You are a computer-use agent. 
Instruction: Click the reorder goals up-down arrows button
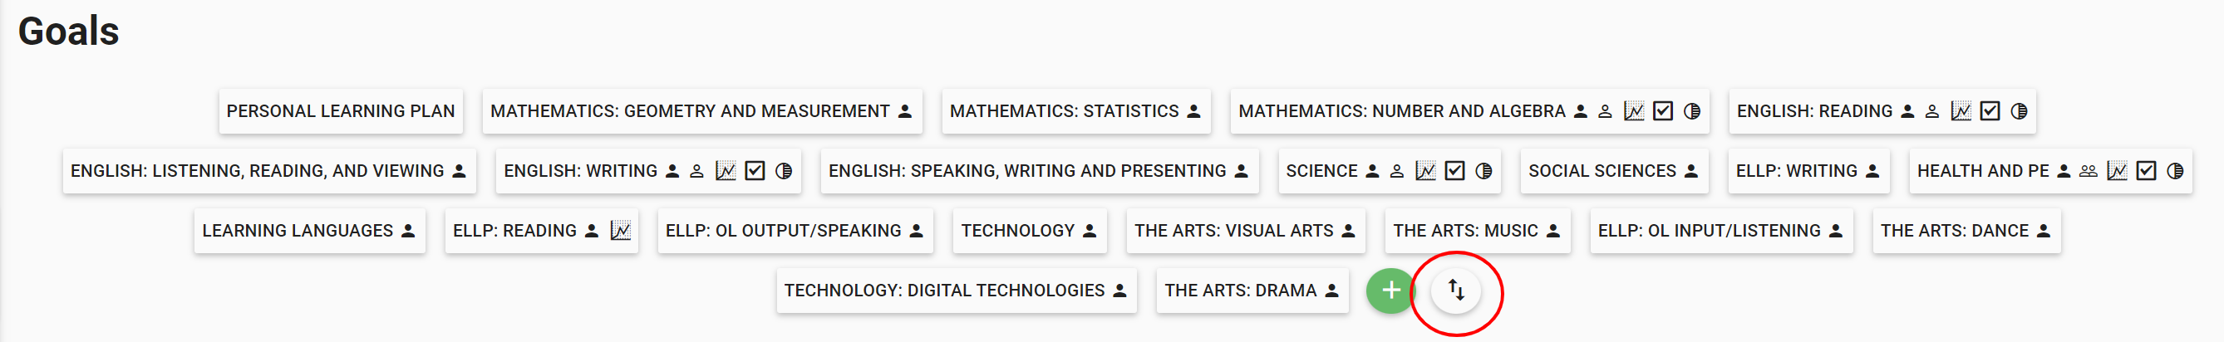click(x=1455, y=291)
